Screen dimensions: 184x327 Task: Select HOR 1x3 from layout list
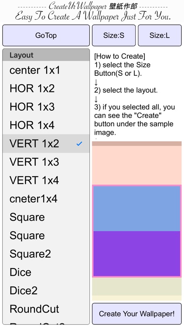click(x=46, y=107)
